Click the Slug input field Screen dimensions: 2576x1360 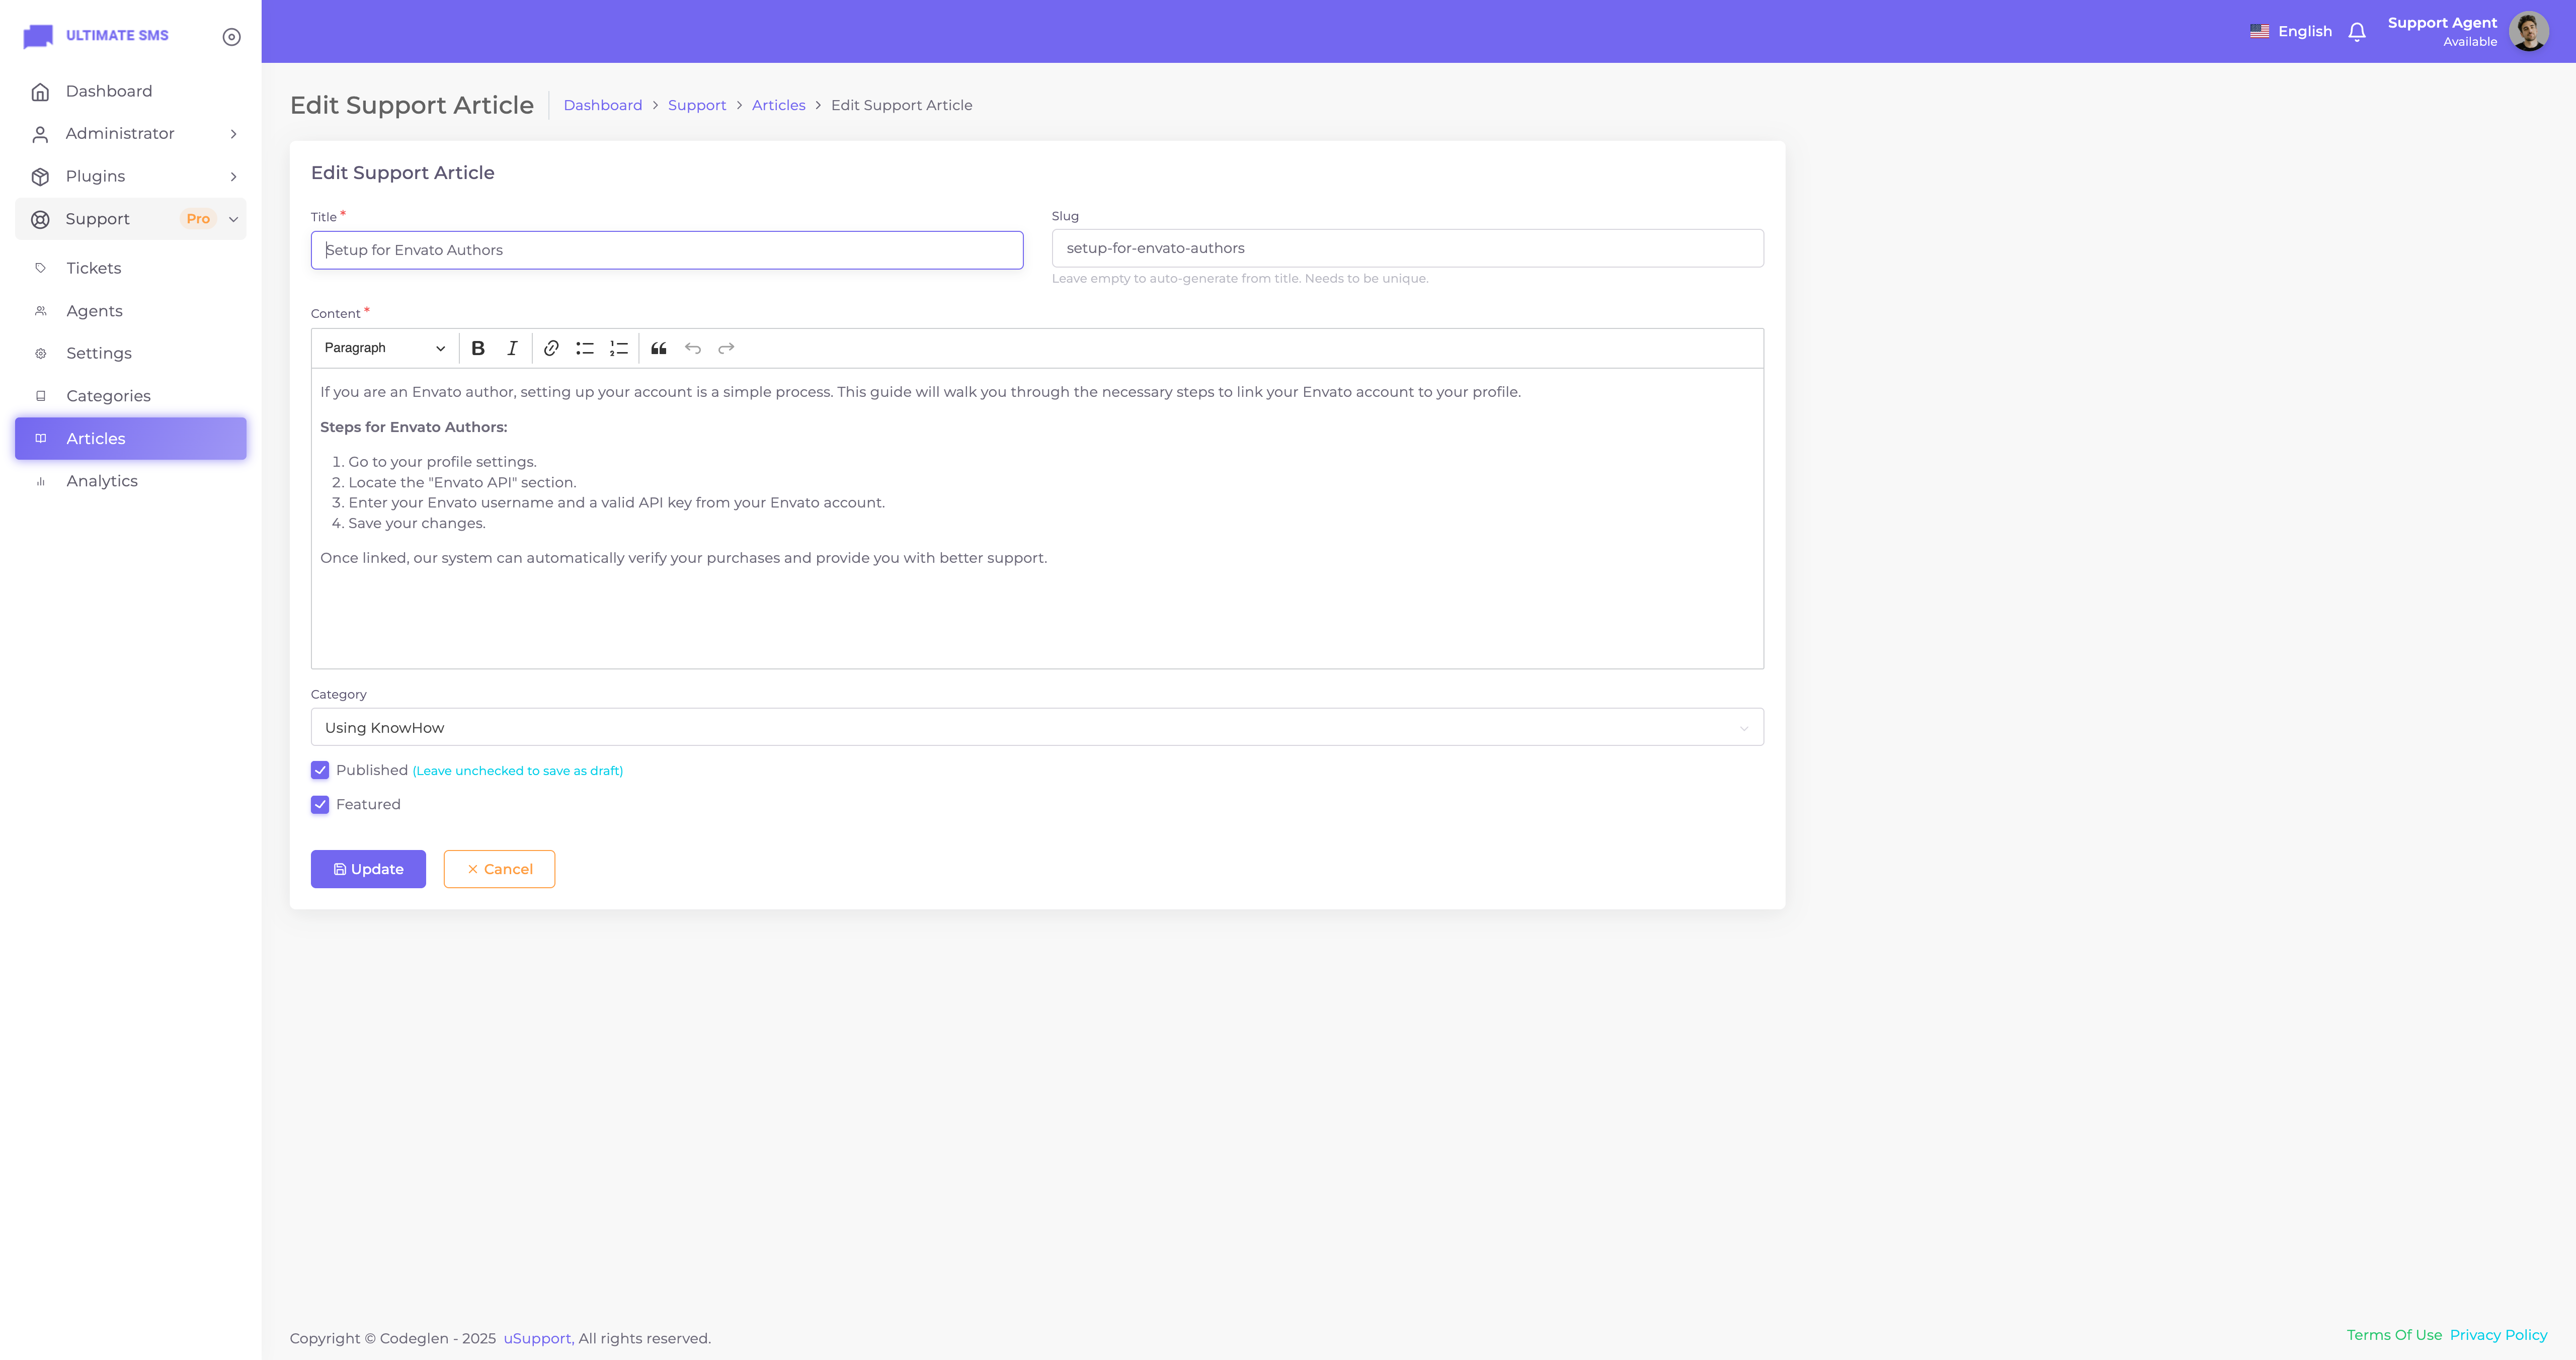click(1407, 248)
